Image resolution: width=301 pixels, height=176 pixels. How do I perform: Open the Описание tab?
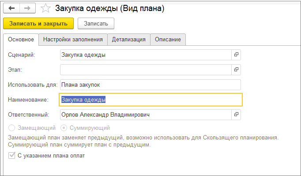pyautogui.click(x=168, y=40)
